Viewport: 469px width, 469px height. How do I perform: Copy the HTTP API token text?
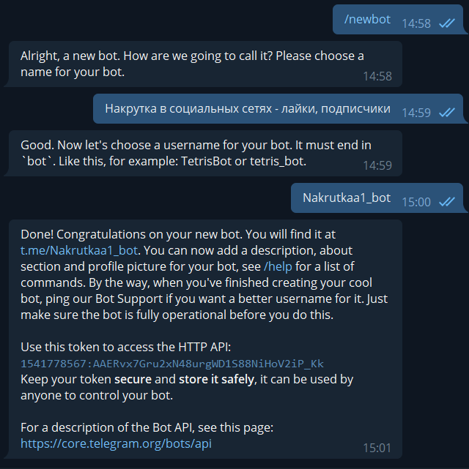coord(172,364)
